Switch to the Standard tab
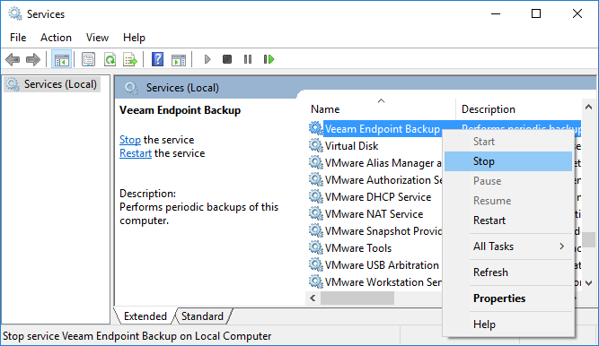The width and height of the screenshot is (599, 346). pyautogui.click(x=202, y=316)
